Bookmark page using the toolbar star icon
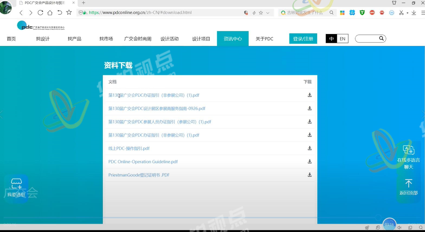425x232 pixels. click(x=69, y=12)
